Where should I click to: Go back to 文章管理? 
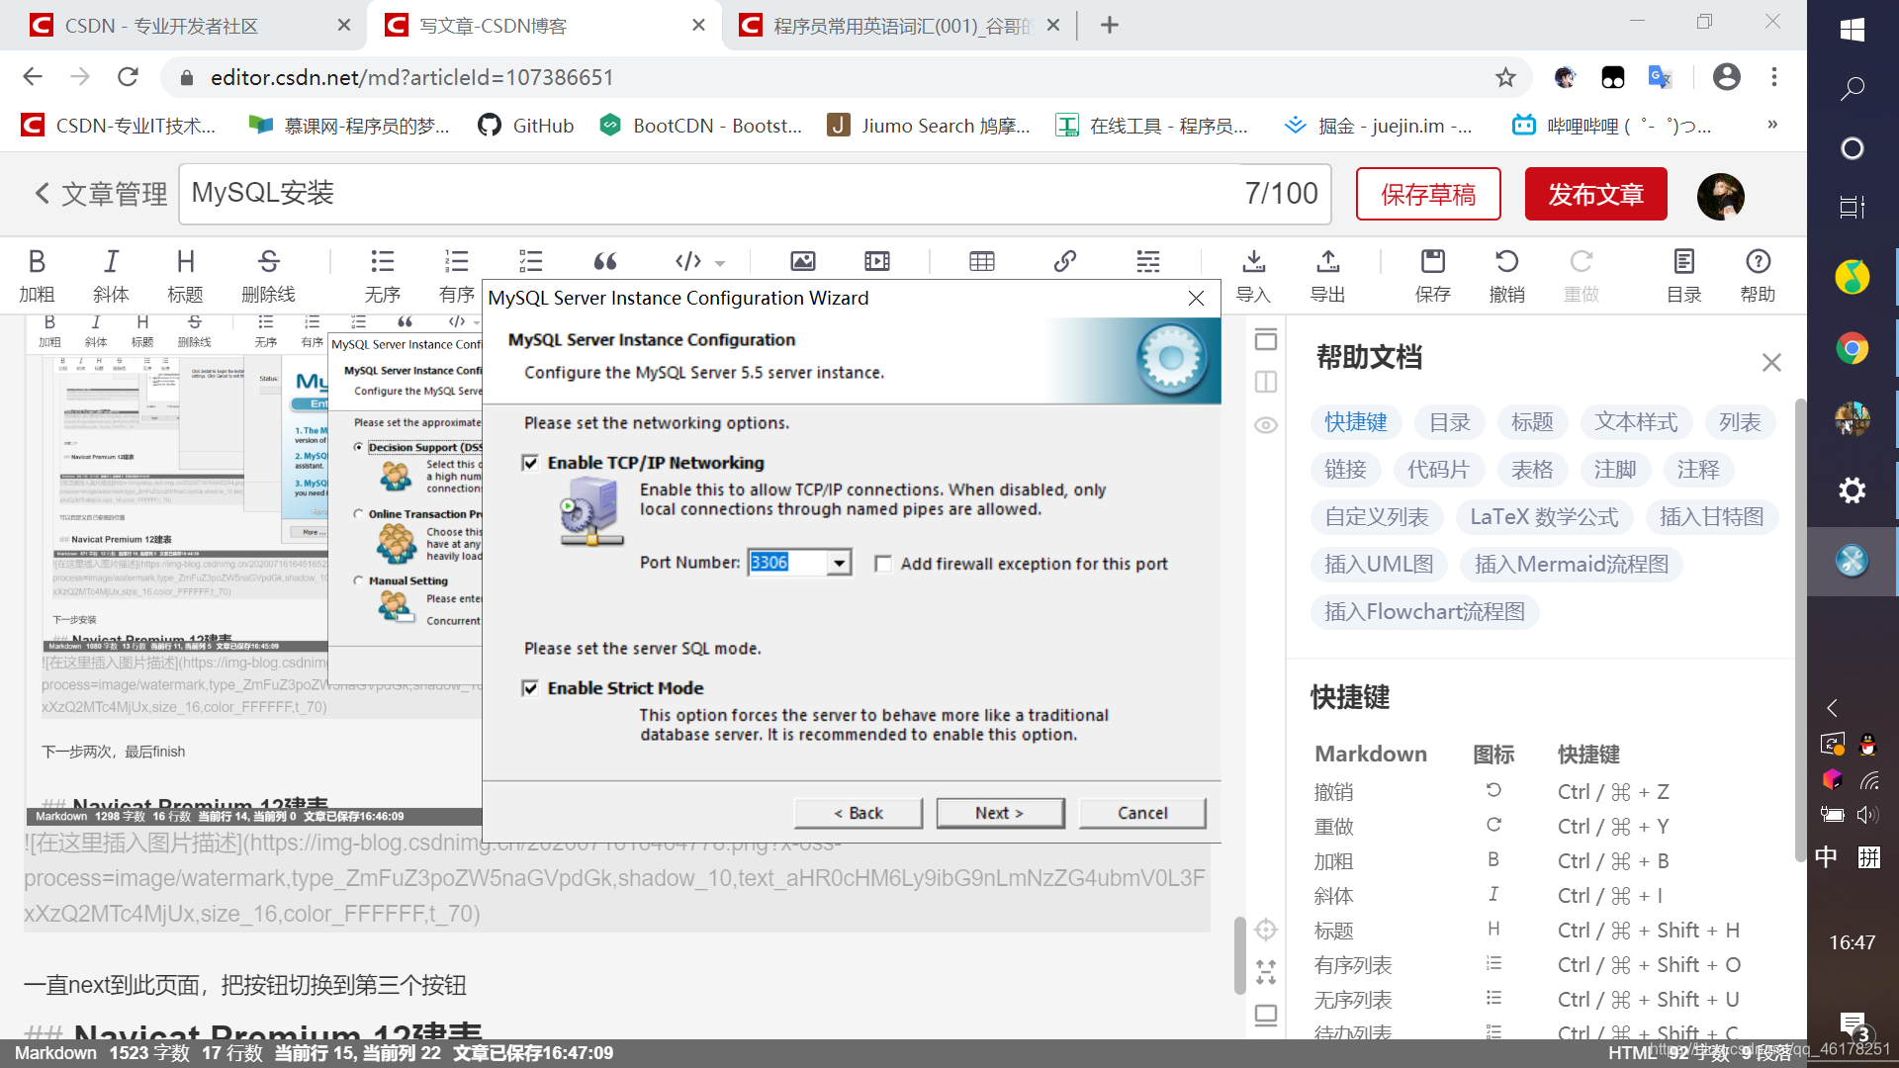click(x=101, y=194)
